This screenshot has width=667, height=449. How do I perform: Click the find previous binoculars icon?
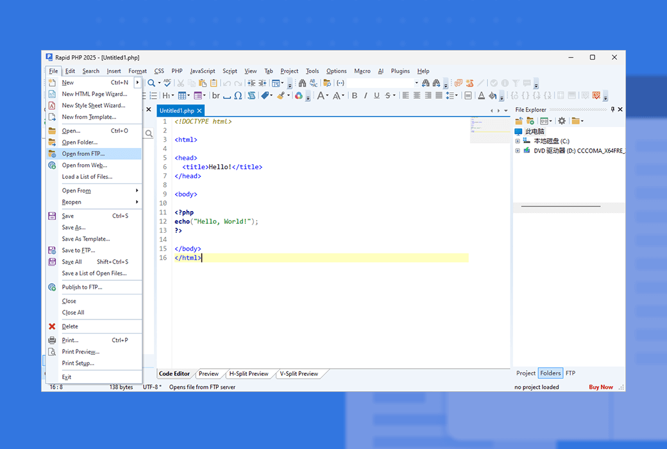tap(425, 83)
